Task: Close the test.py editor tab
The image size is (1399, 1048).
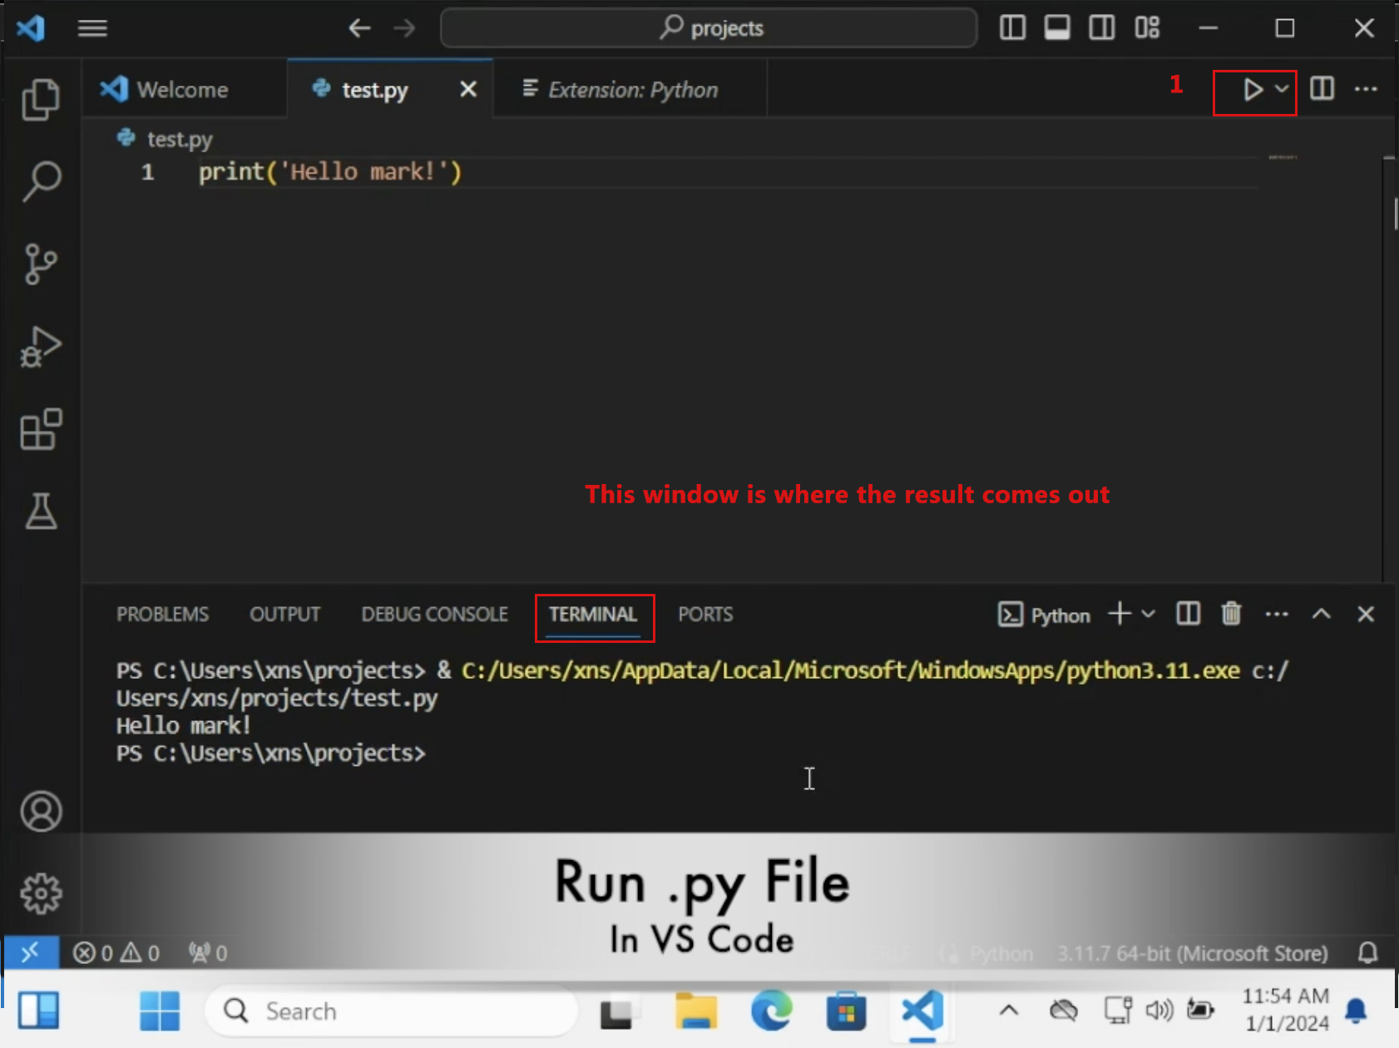Action: click(x=468, y=89)
